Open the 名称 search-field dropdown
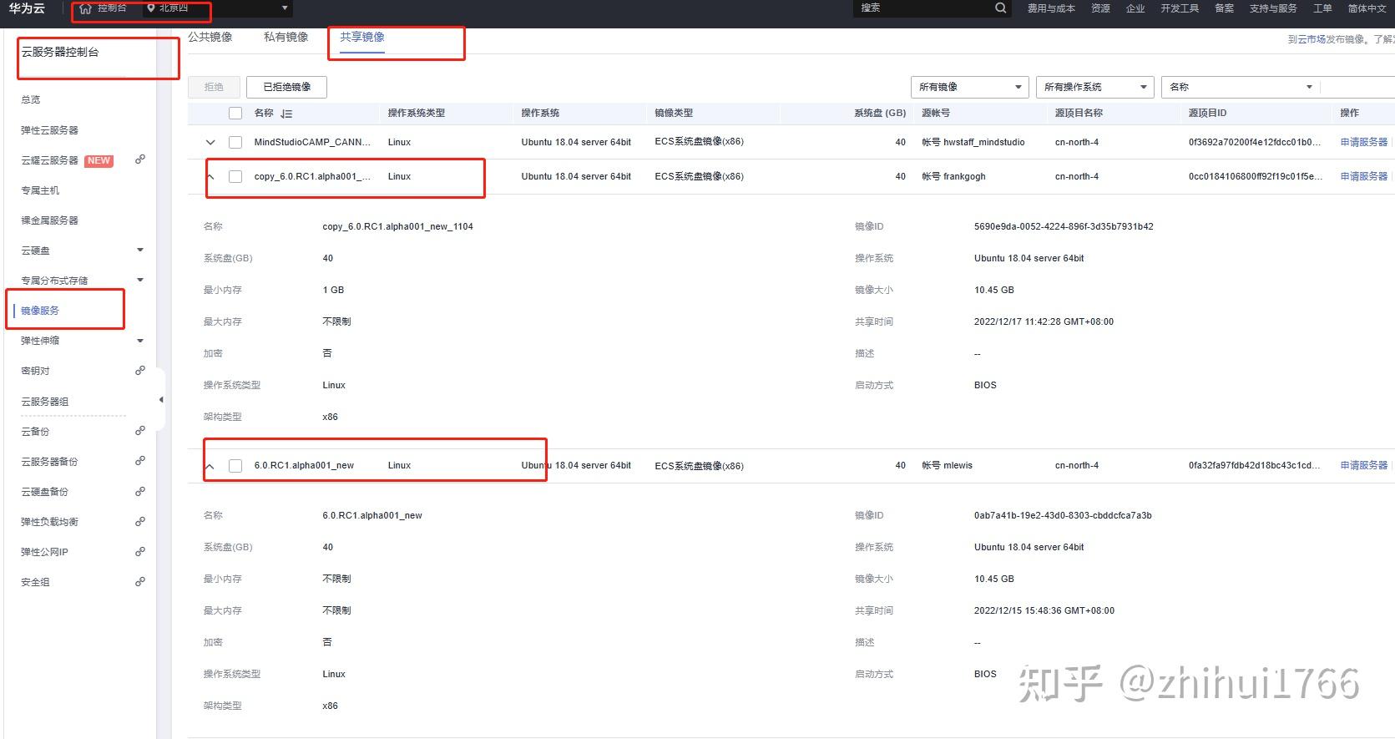The width and height of the screenshot is (1395, 739). 1241,87
